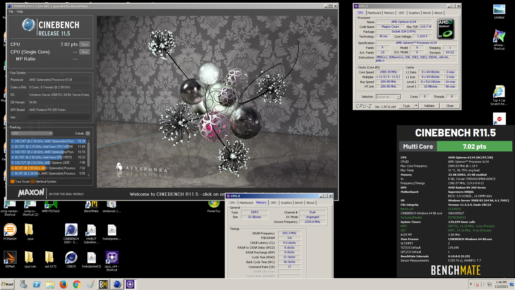Open ocng-cu Shortcut (2) icon
This screenshot has width=515, height=290.
[x=30, y=209]
